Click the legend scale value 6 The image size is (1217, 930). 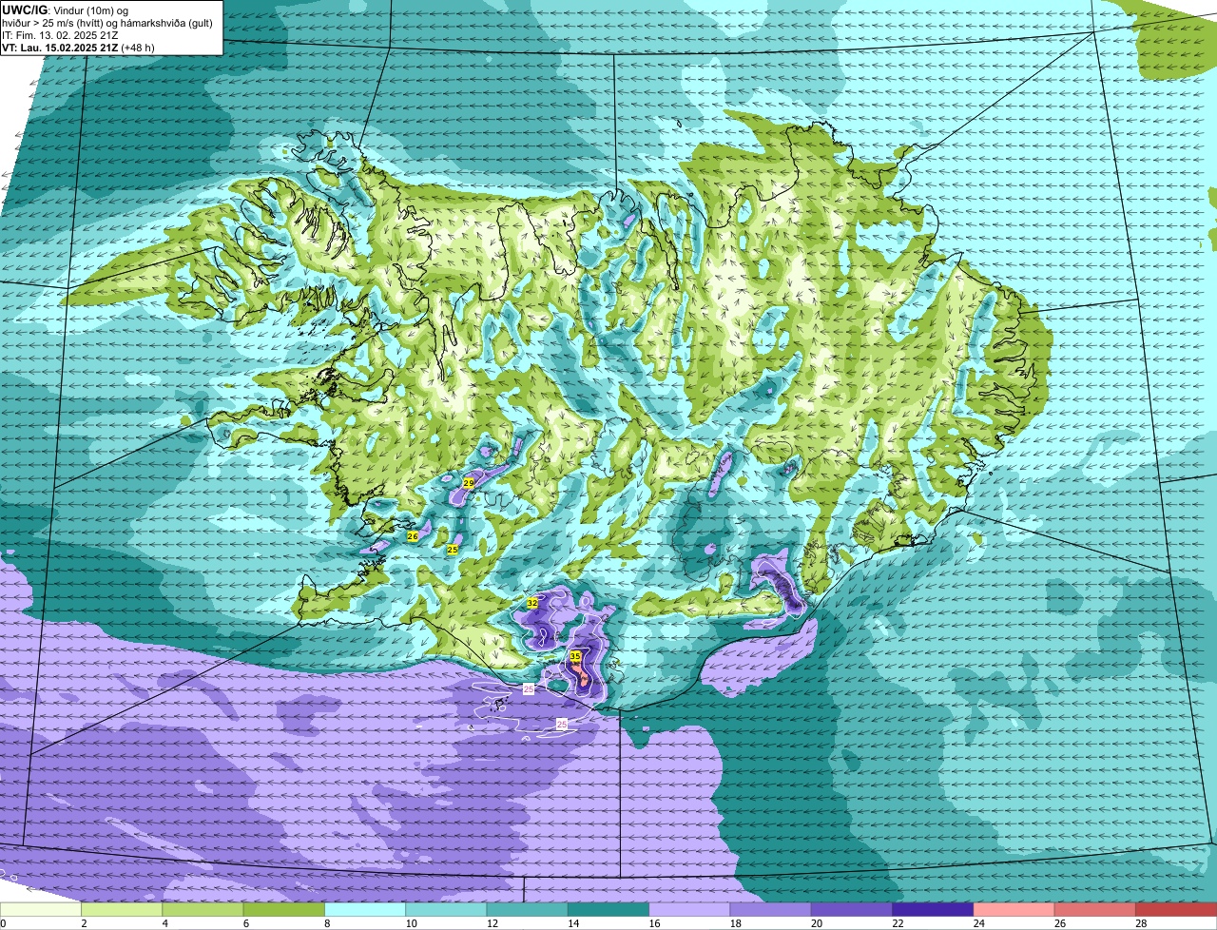(245, 923)
